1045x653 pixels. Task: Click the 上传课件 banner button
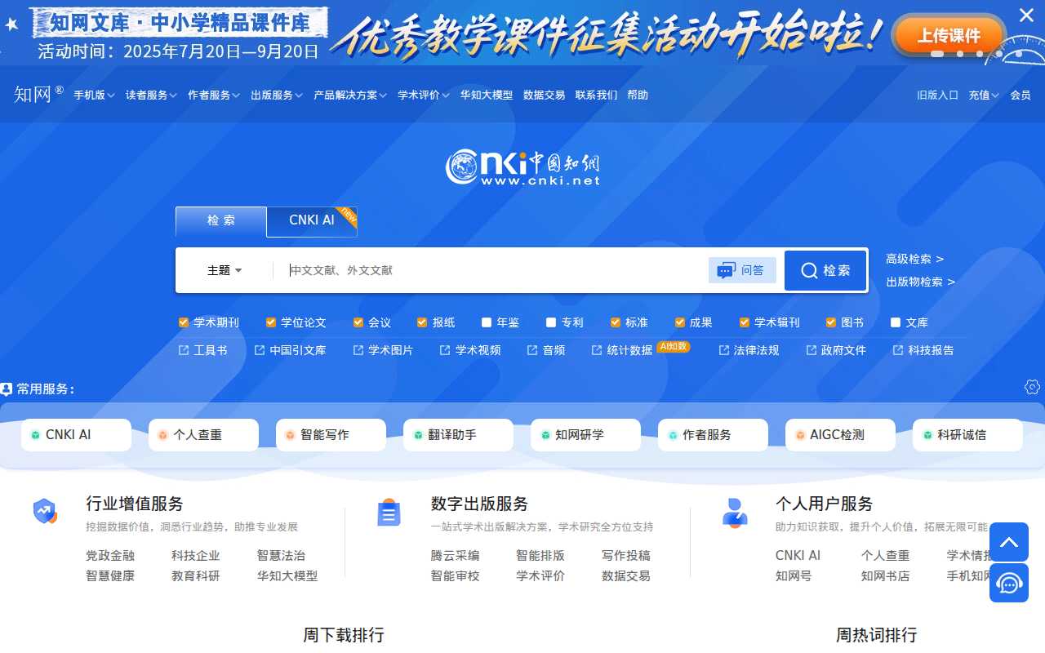click(949, 35)
